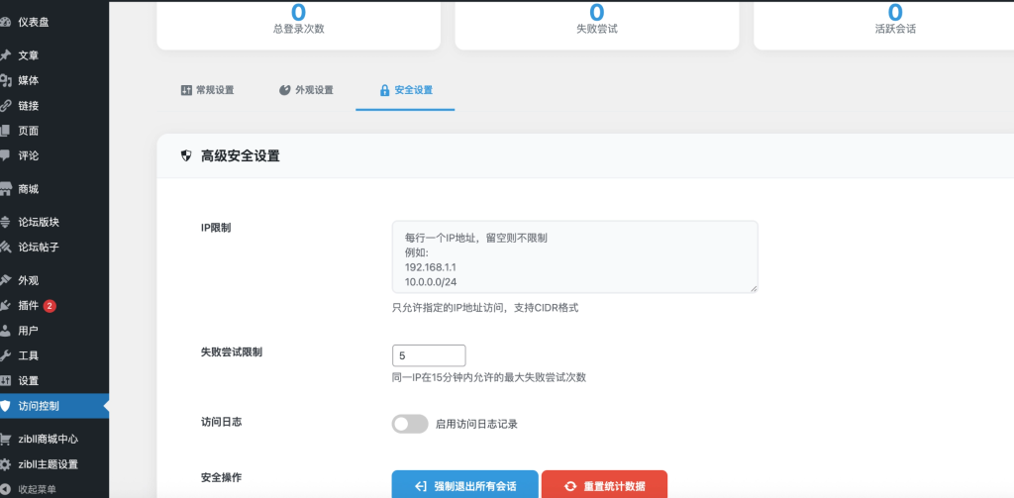Click the zibll商城中心 cart icon
Image resolution: width=1014 pixels, height=498 pixels.
(x=5, y=440)
